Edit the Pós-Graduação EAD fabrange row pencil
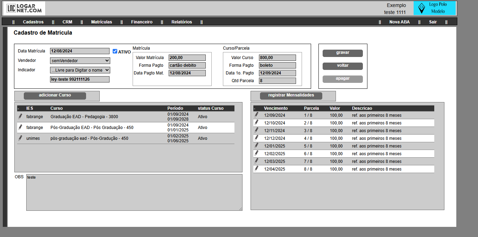478x237 pixels. (x=20, y=127)
